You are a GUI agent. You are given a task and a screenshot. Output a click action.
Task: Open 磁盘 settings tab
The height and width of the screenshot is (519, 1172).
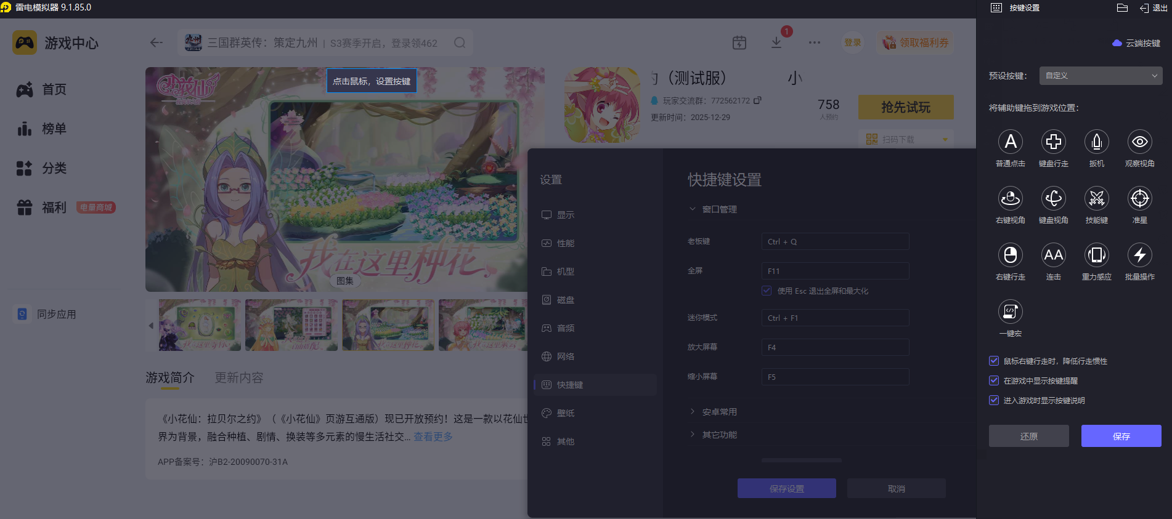pyautogui.click(x=595, y=300)
